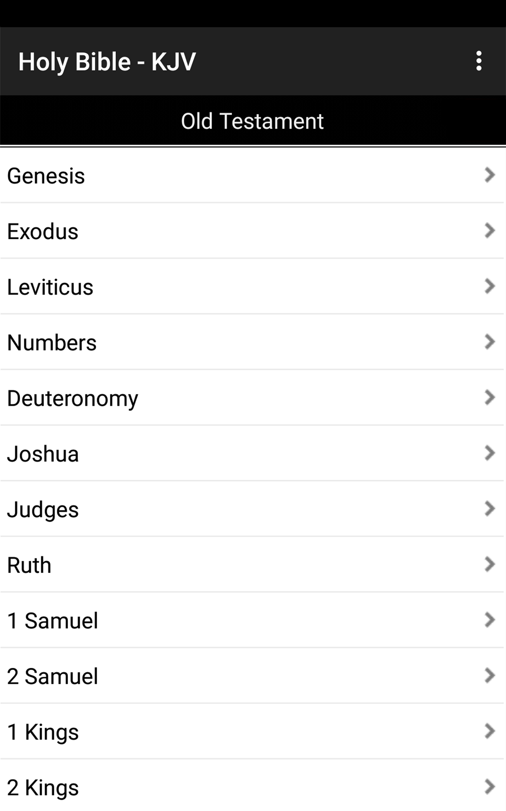Open the Leviticus book entry
Viewport: 506px width, 811px height.
point(50,287)
